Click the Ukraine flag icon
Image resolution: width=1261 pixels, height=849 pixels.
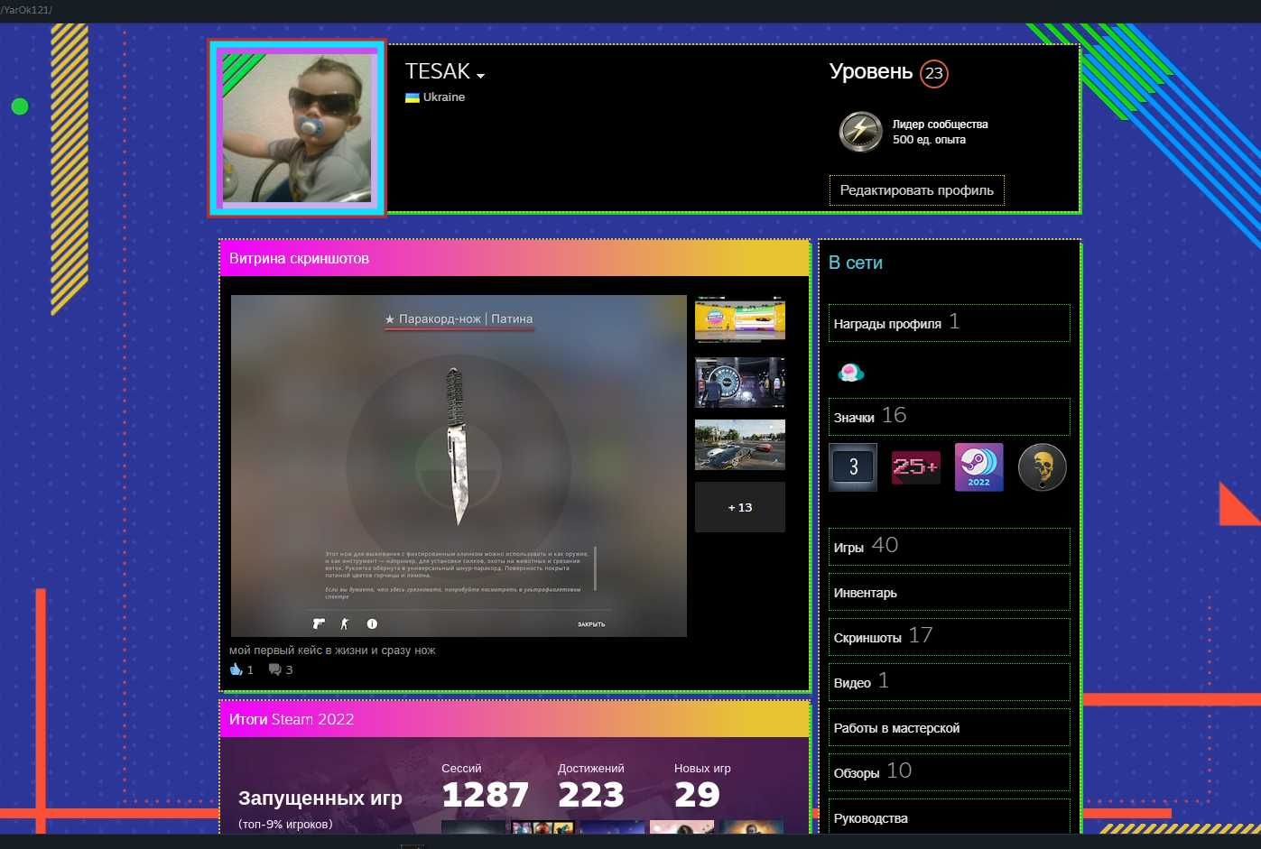coord(413,97)
